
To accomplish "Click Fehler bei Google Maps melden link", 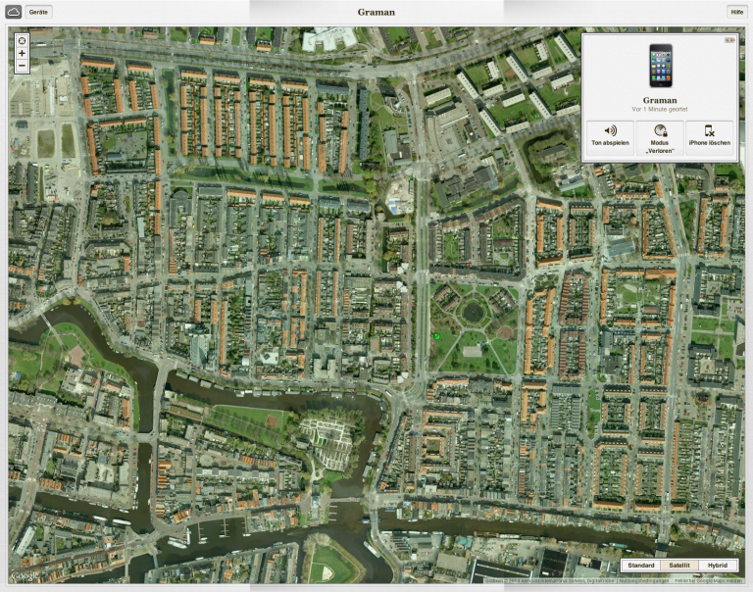I will tap(709, 580).
